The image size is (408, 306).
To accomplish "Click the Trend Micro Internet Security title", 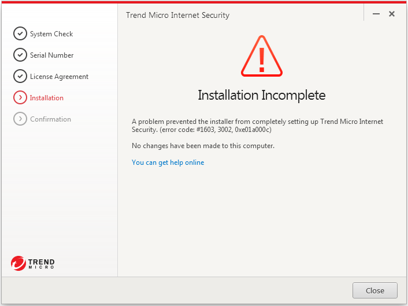I will coord(178,15).
